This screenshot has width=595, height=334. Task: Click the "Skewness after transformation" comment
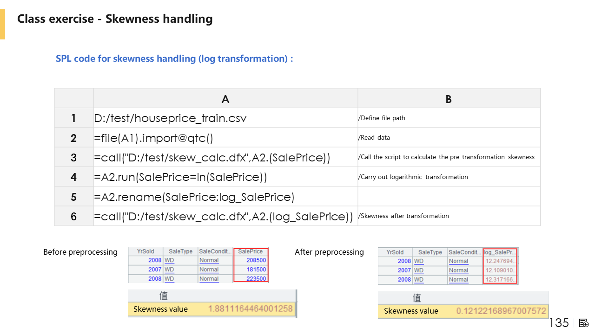(x=403, y=216)
